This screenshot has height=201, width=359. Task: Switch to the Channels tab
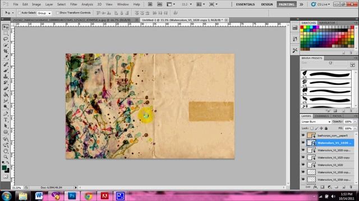tap(321, 116)
